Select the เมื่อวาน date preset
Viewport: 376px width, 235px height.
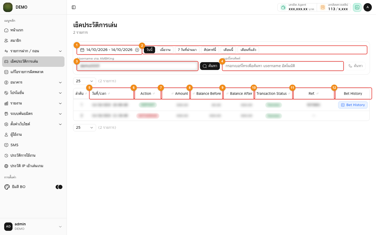(x=165, y=50)
